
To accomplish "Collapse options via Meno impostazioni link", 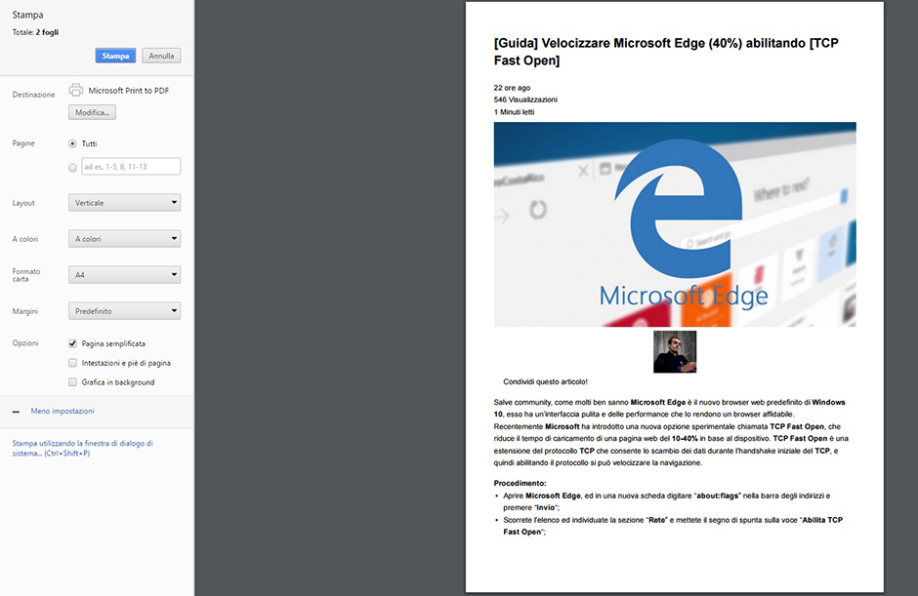I will [x=63, y=412].
